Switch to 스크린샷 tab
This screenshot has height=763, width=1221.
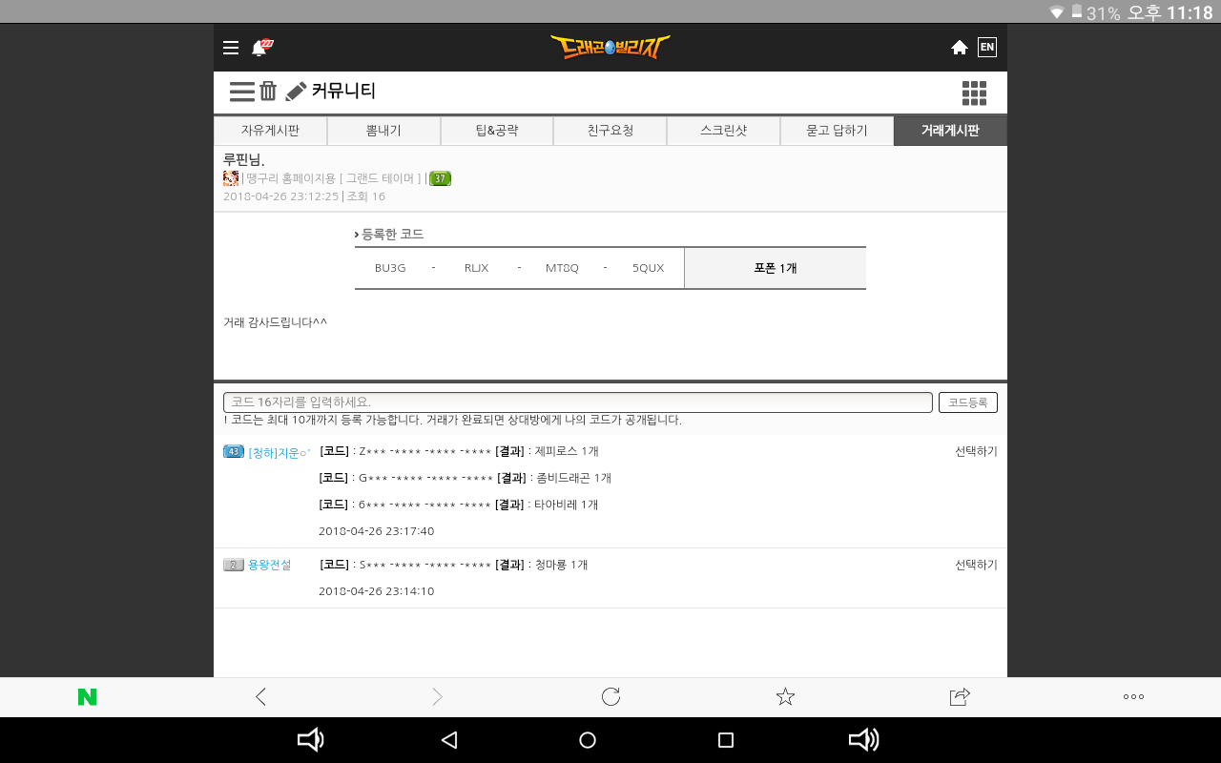(723, 132)
